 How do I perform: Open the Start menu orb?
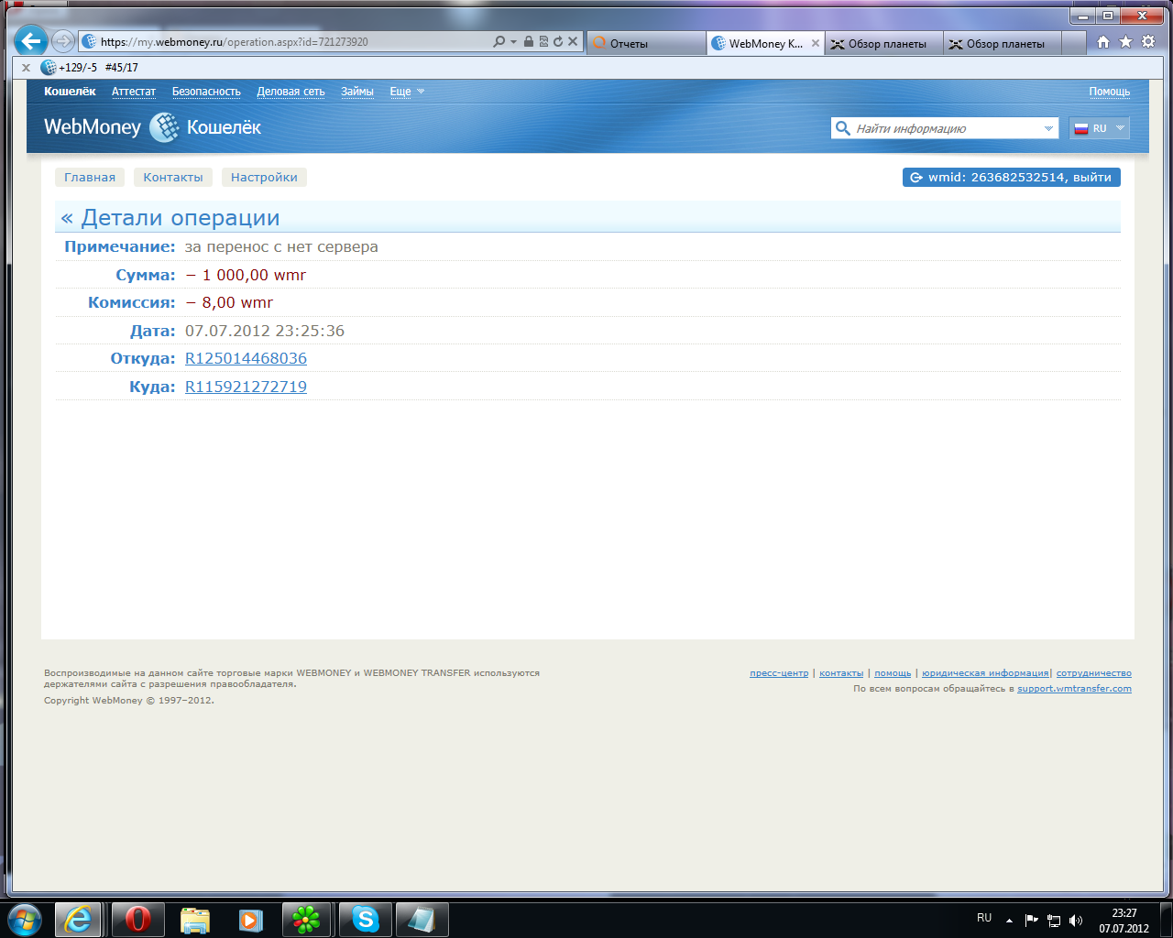(x=25, y=919)
